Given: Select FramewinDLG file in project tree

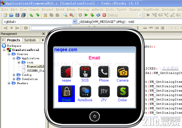Looking at the screenshot, I should (x=35, y=66).
